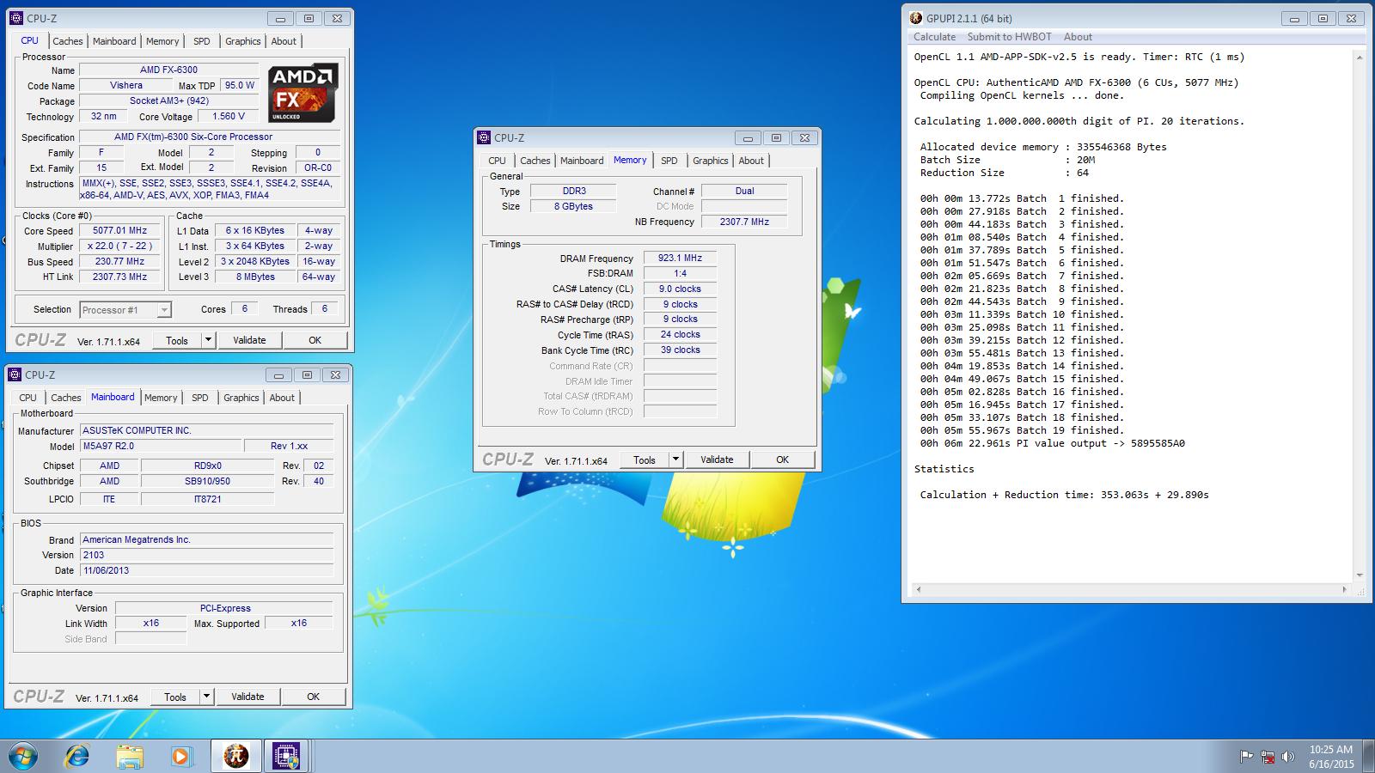Open Windows Media Player taskbar icon
The image size is (1375, 773).
(x=180, y=756)
